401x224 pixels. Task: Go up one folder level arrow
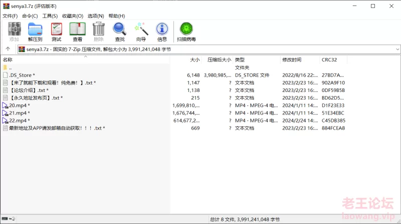[8, 49]
